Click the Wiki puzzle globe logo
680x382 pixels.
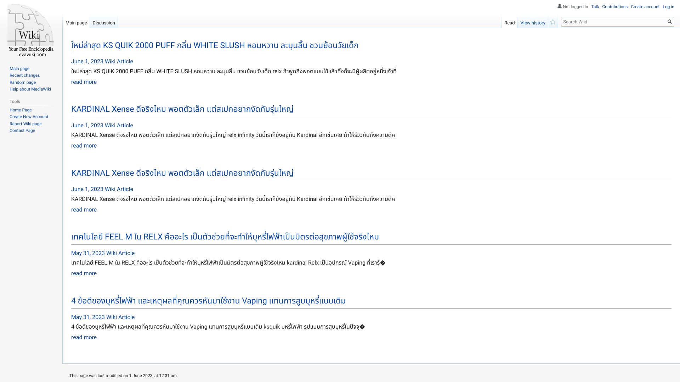(31, 31)
